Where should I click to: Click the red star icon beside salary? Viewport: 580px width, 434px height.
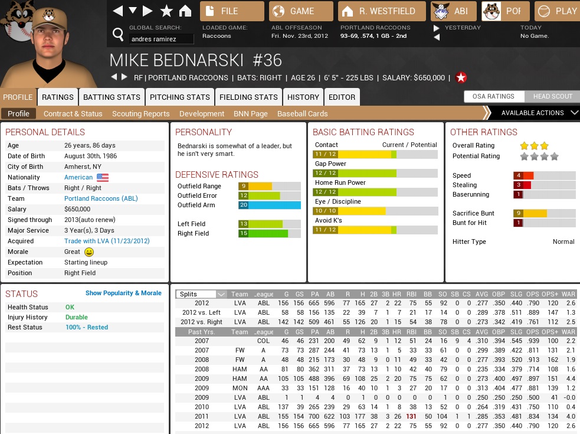tap(461, 77)
